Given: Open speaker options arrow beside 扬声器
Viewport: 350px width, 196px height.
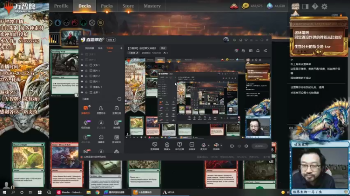Looking at the screenshot, I should click(221, 145).
